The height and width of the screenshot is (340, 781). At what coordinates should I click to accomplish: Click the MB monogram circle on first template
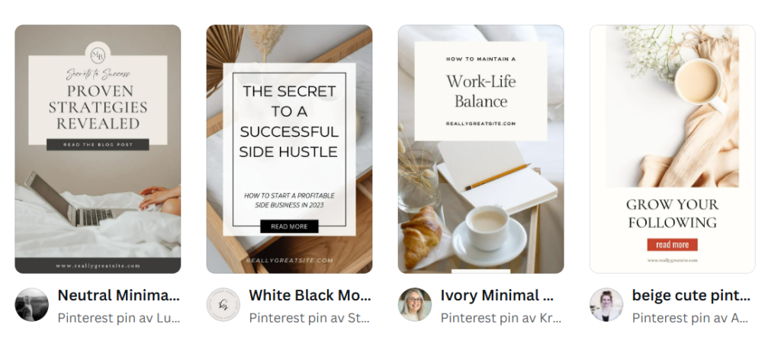[x=98, y=54]
